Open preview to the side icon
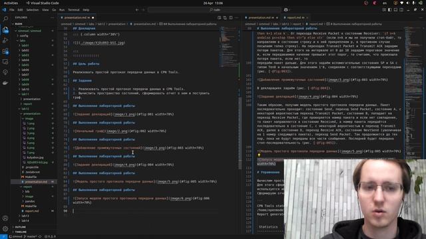Screen dimensions: 426x239 219,18
